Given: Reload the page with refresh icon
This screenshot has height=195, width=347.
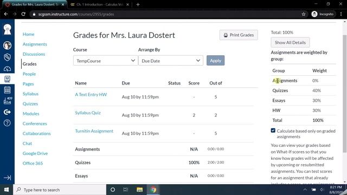Looking at the screenshot, I should click(23, 14).
